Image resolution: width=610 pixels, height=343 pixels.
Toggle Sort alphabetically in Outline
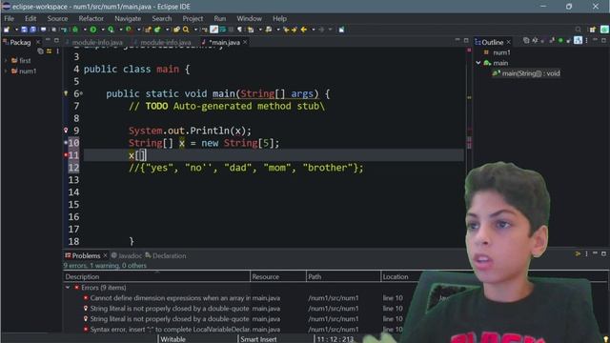(536, 40)
